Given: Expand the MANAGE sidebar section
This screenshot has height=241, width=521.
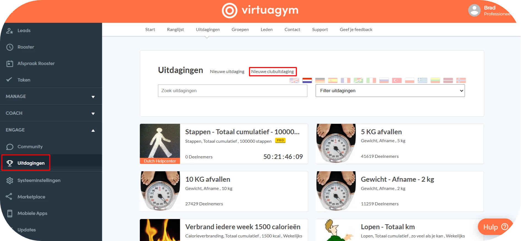Looking at the screenshot, I should click(x=51, y=96).
